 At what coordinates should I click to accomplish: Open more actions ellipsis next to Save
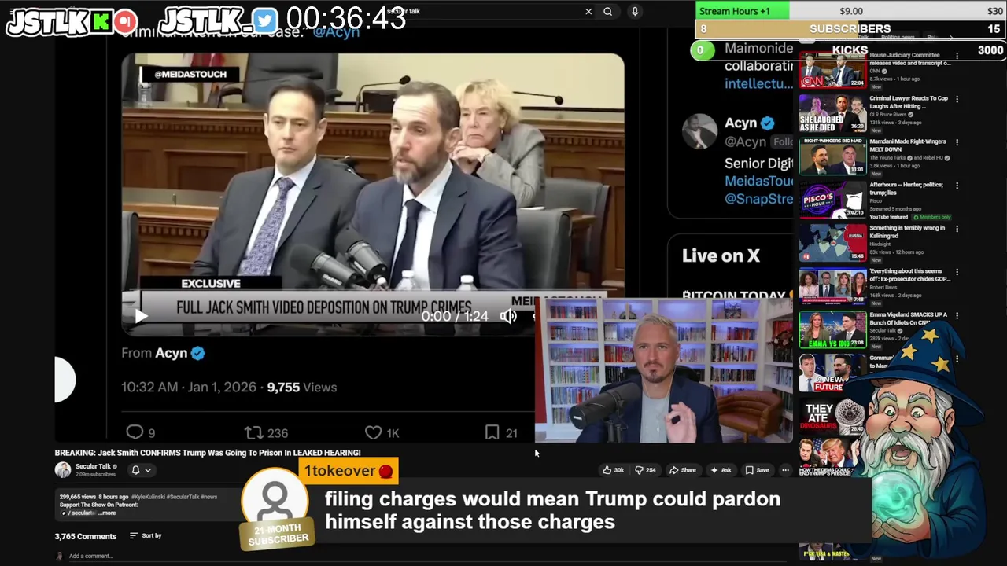(785, 470)
